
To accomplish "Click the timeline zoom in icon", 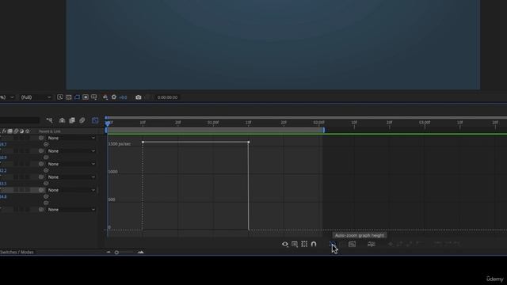I will pyautogui.click(x=141, y=252).
